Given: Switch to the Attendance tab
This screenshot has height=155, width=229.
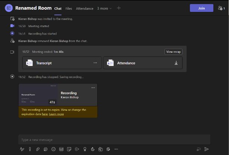Looking at the screenshot, I should (x=85, y=9).
